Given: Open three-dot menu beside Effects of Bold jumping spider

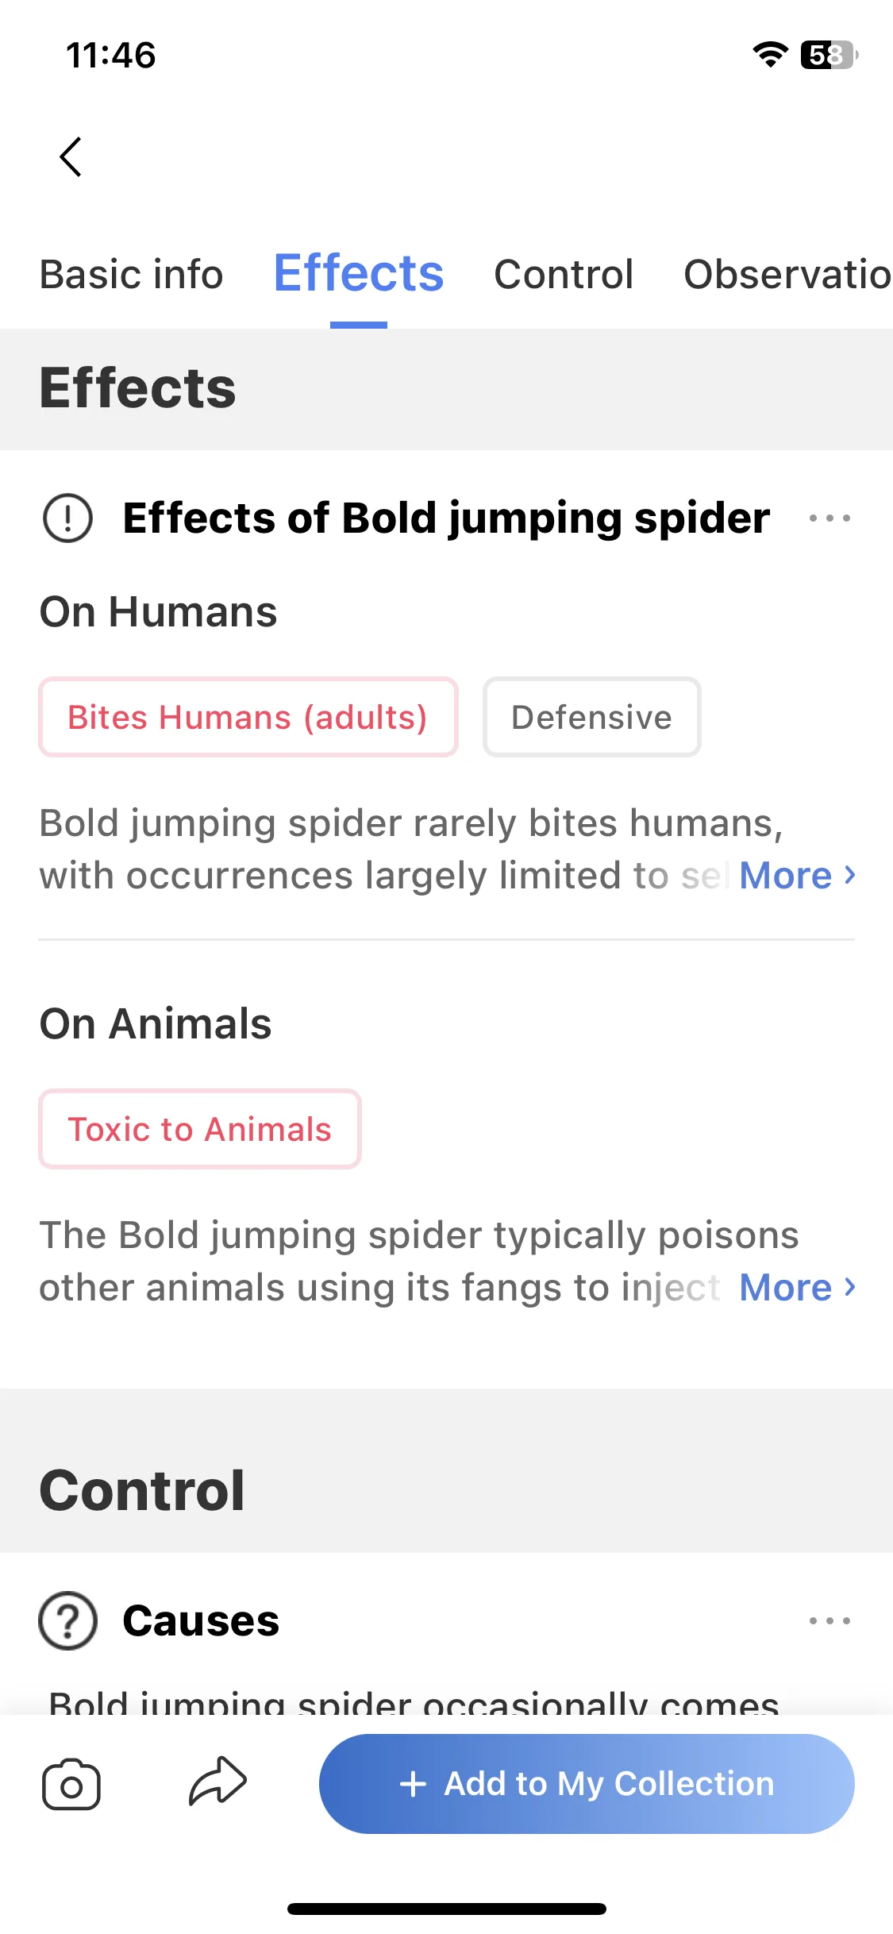Looking at the screenshot, I should (x=829, y=518).
